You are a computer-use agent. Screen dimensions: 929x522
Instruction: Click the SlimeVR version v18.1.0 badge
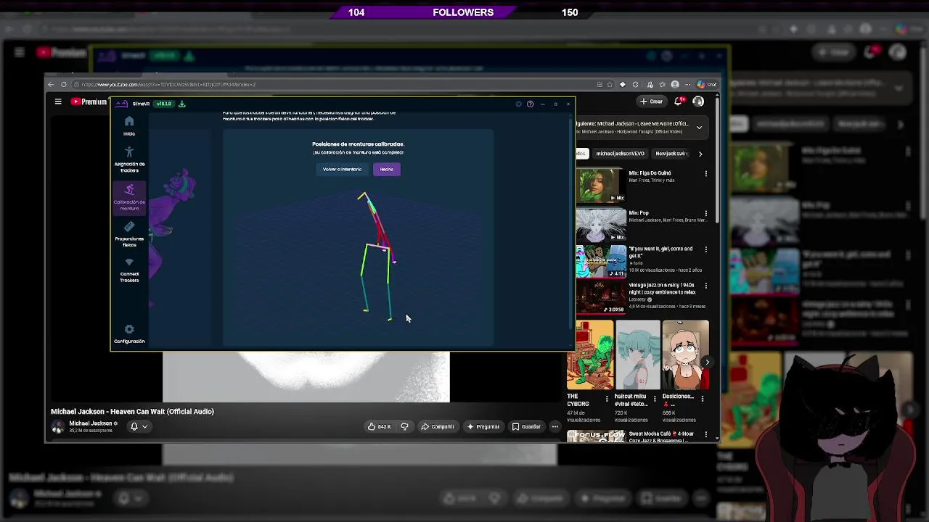point(164,104)
